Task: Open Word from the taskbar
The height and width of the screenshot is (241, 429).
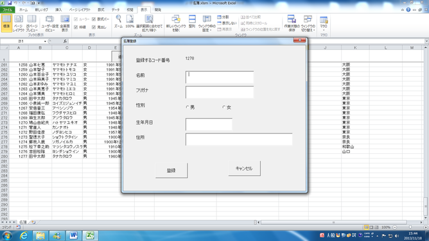Action: click(x=73, y=235)
